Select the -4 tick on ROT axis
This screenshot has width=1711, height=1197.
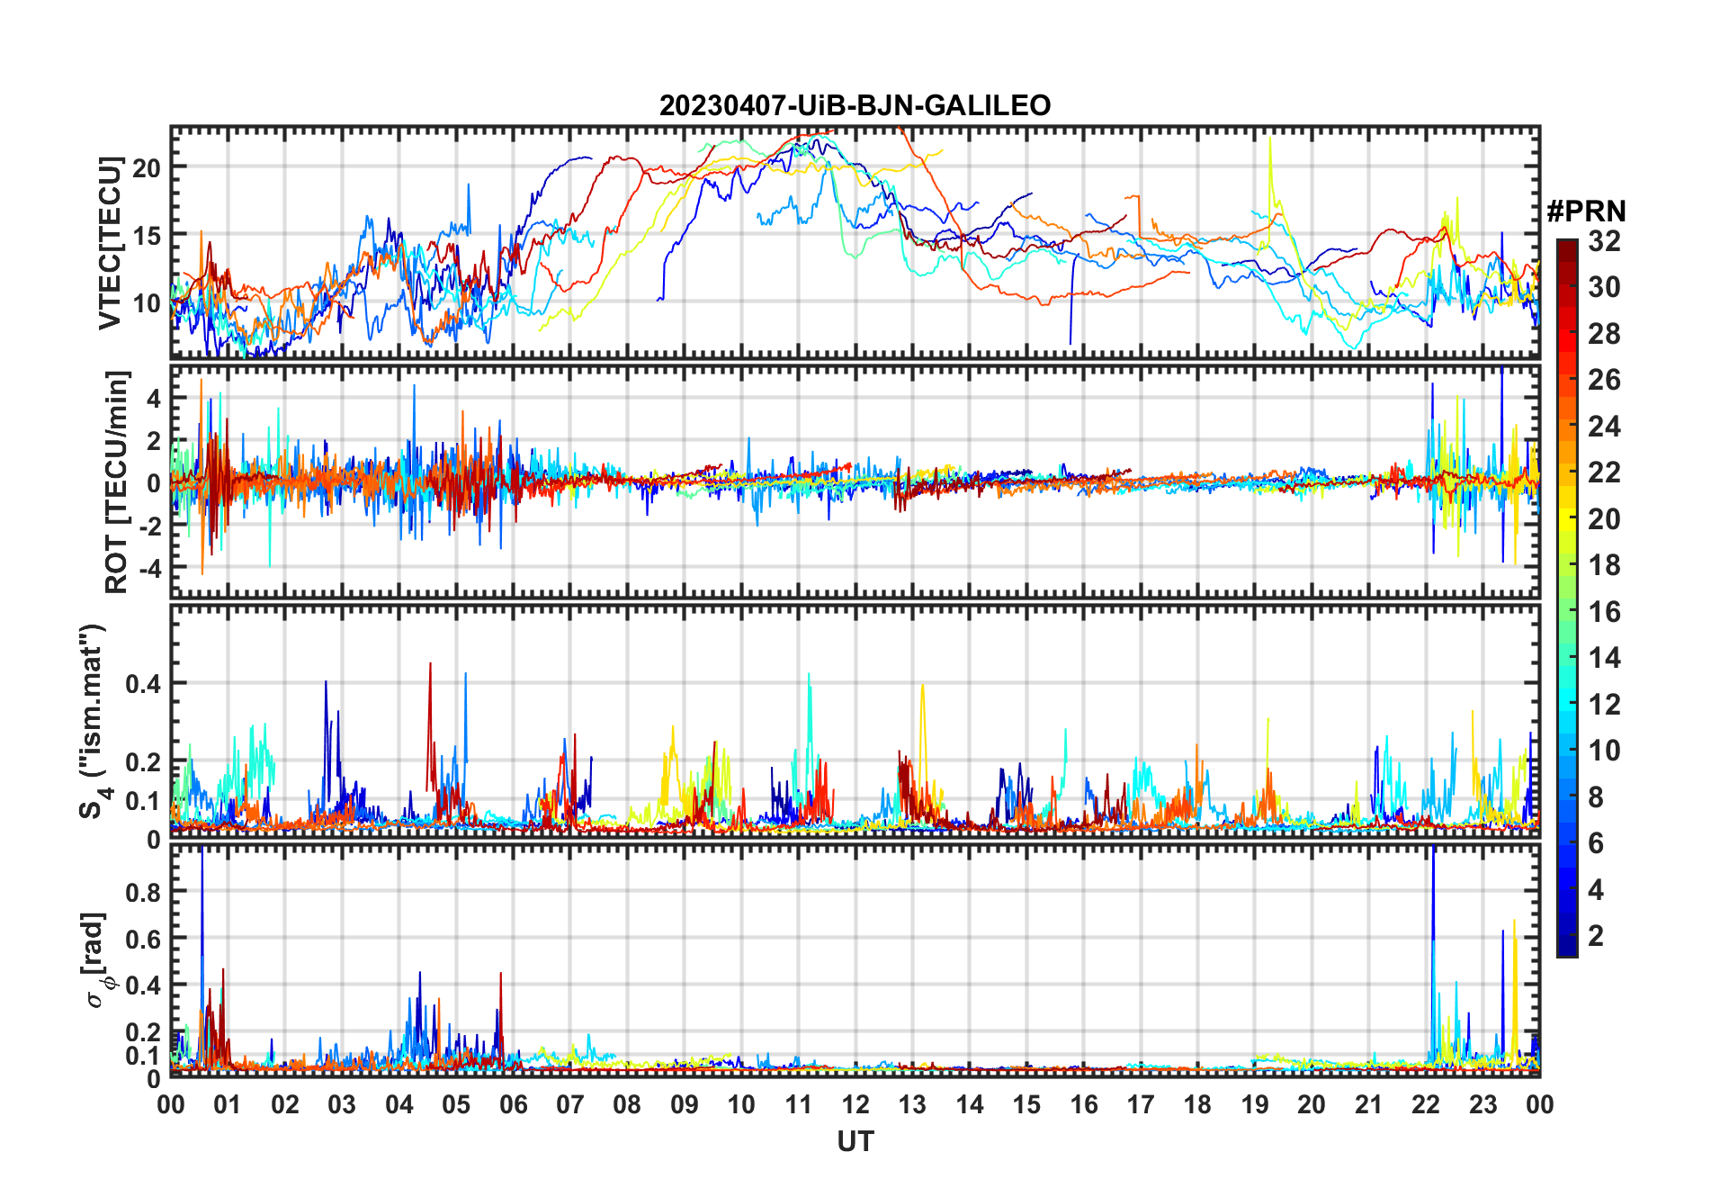(149, 568)
